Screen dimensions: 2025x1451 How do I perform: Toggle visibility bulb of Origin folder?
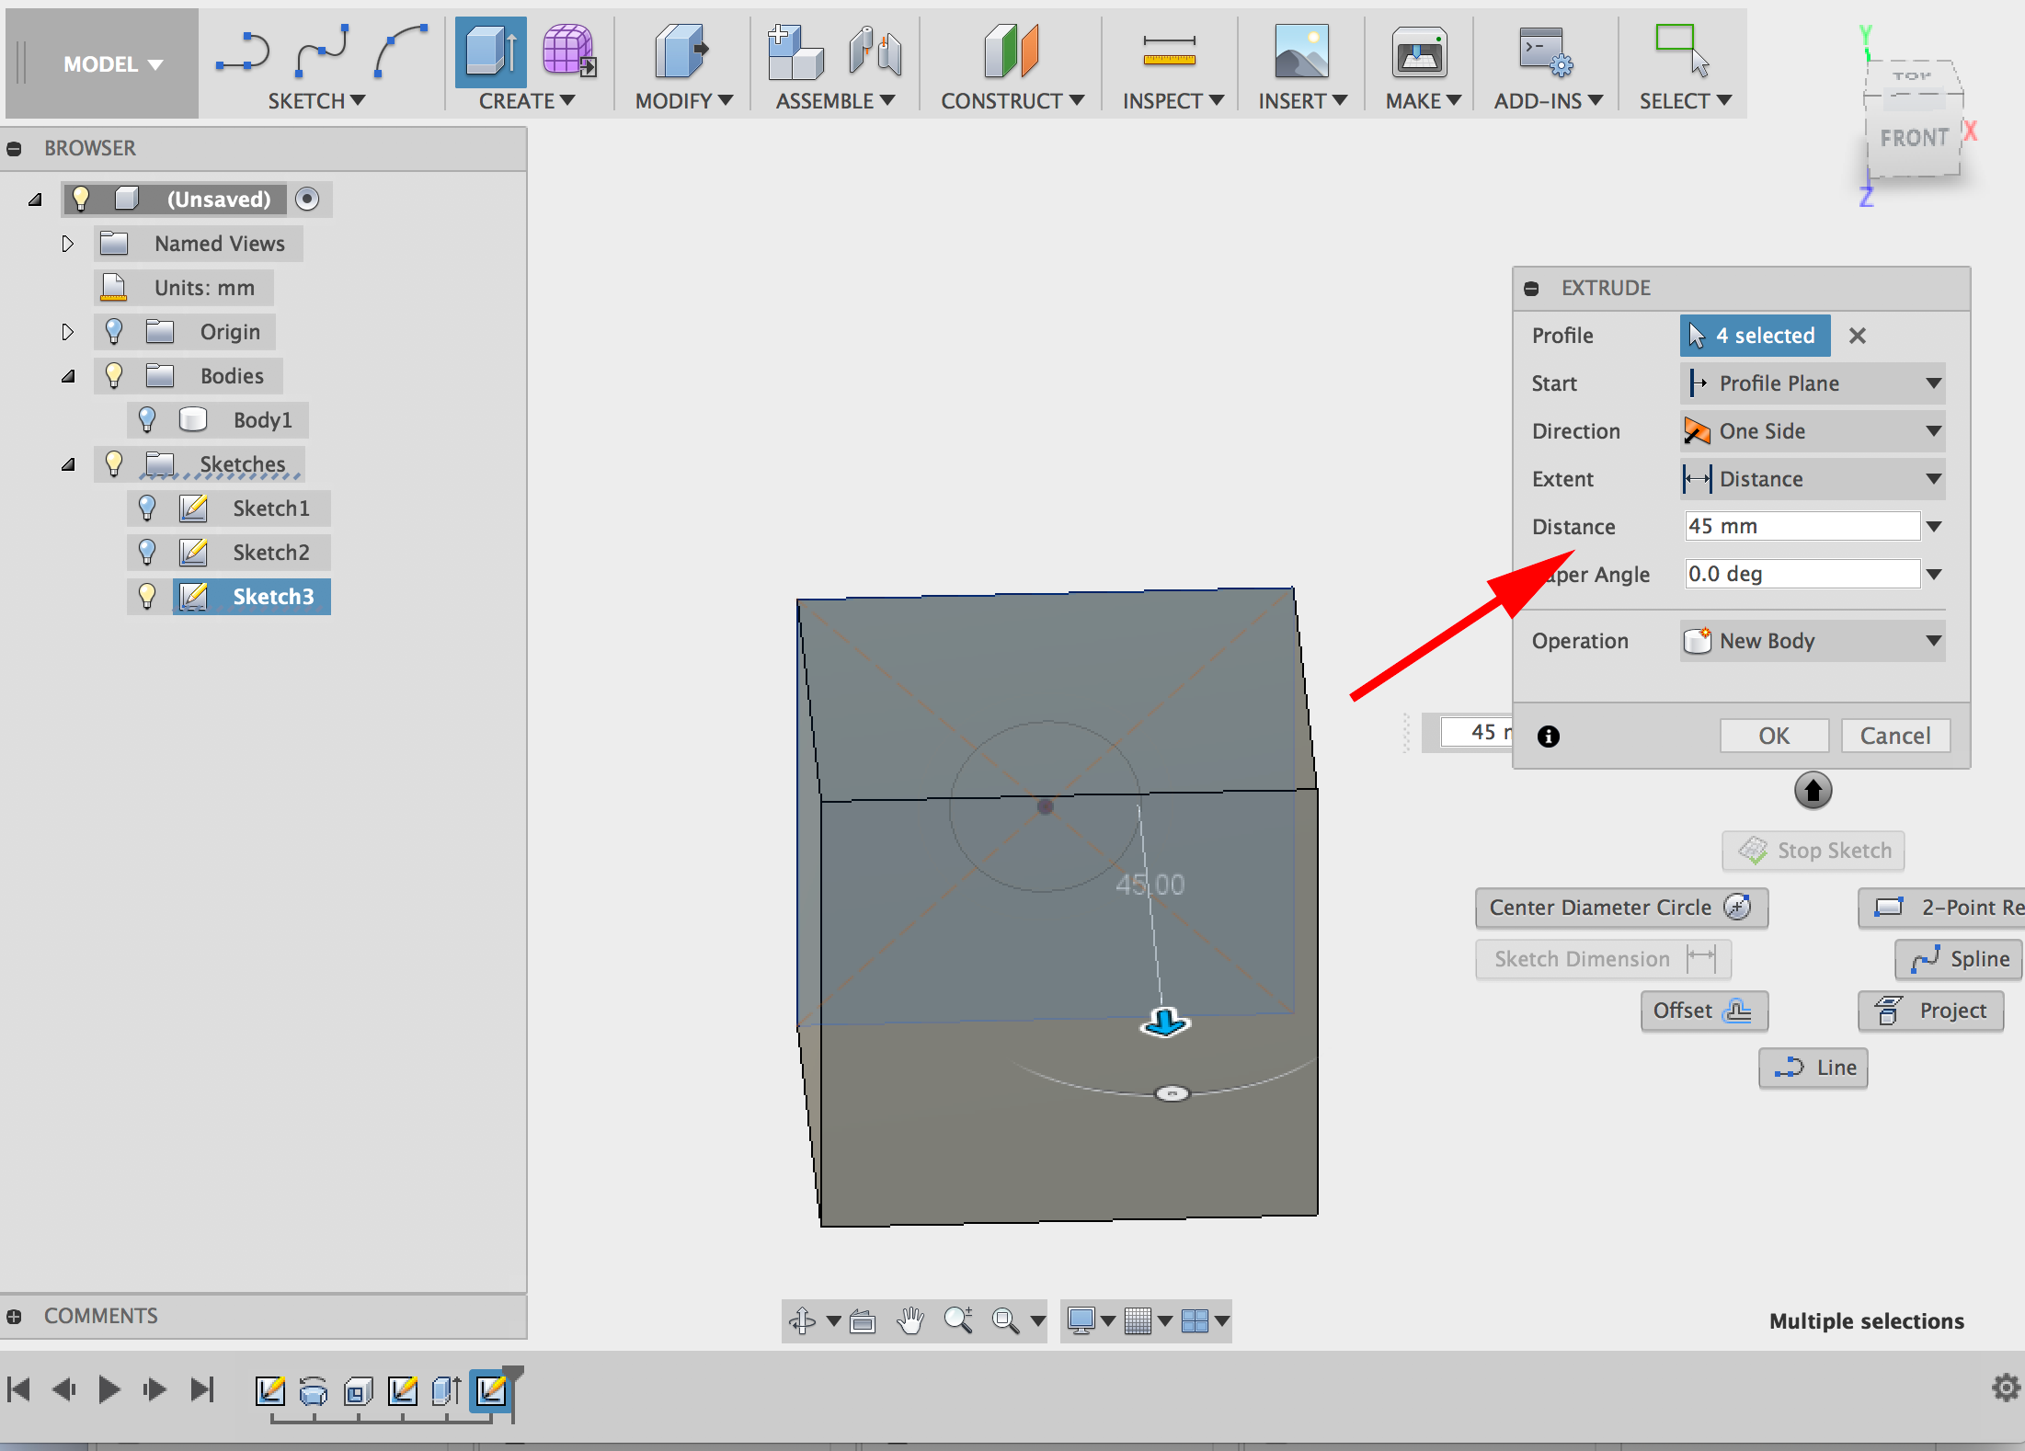tap(114, 331)
